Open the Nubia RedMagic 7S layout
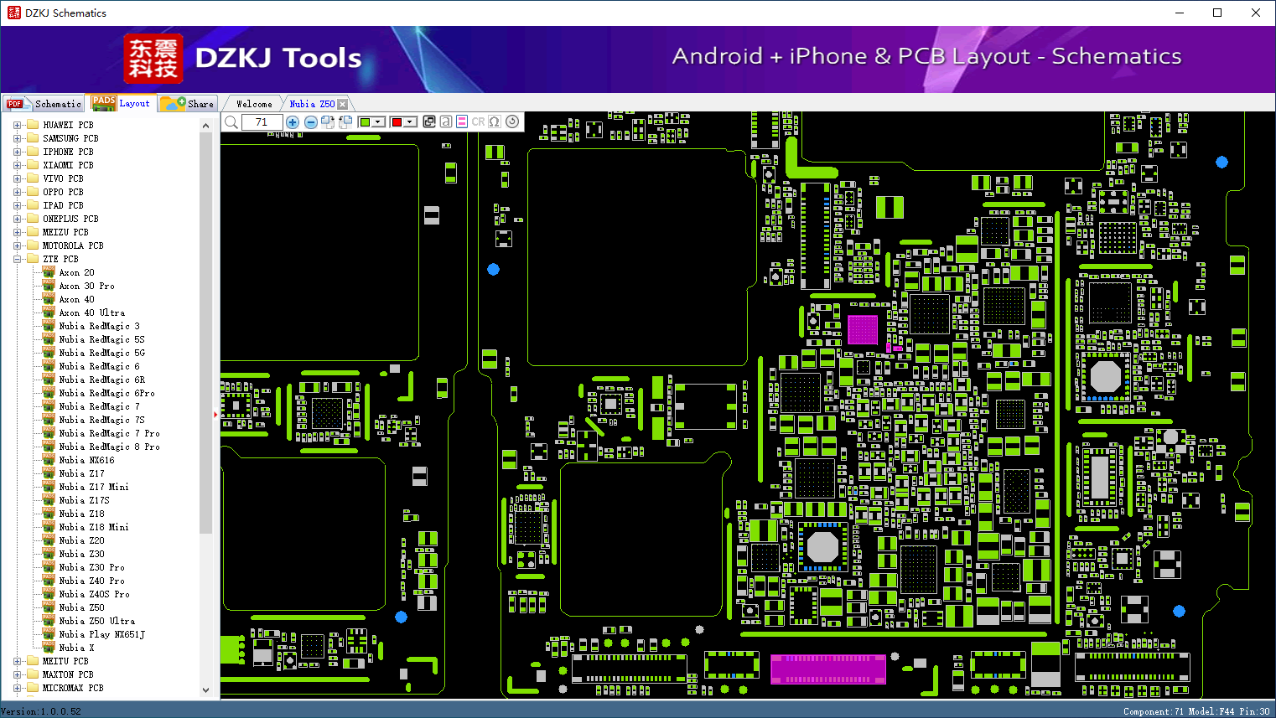The width and height of the screenshot is (1276, 718). coord(101,420)
